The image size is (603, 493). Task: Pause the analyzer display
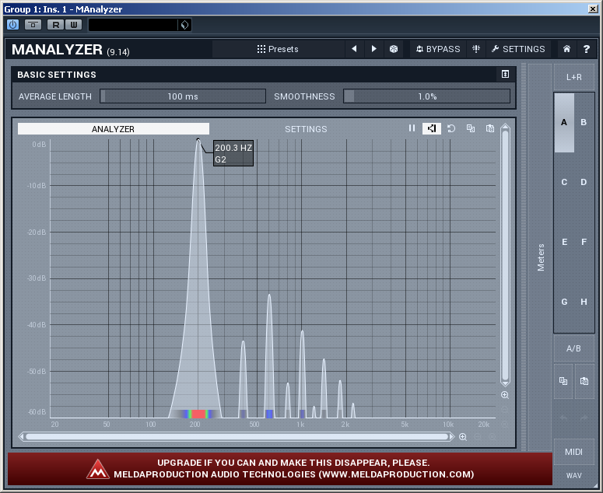pyautogui.click(x=412, y=128)
